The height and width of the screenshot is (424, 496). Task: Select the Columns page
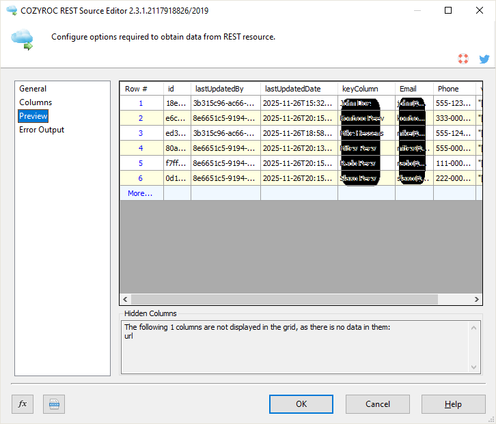pyautogui.click(x=36, y=102)
